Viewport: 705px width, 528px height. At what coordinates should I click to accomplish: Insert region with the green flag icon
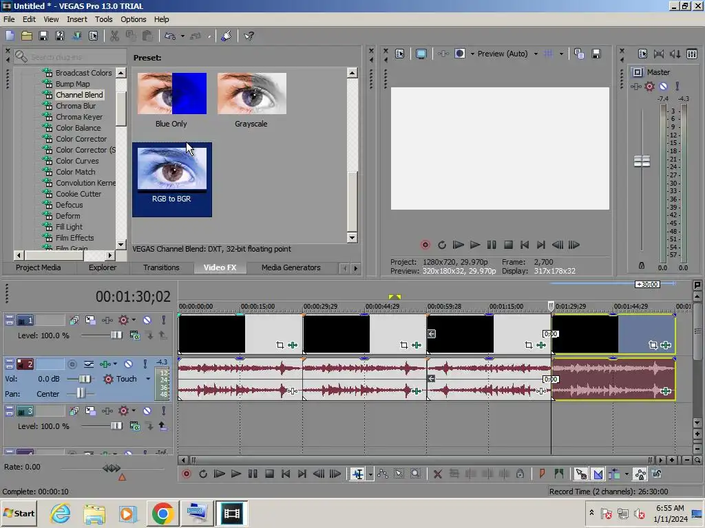tap(559, 474)
